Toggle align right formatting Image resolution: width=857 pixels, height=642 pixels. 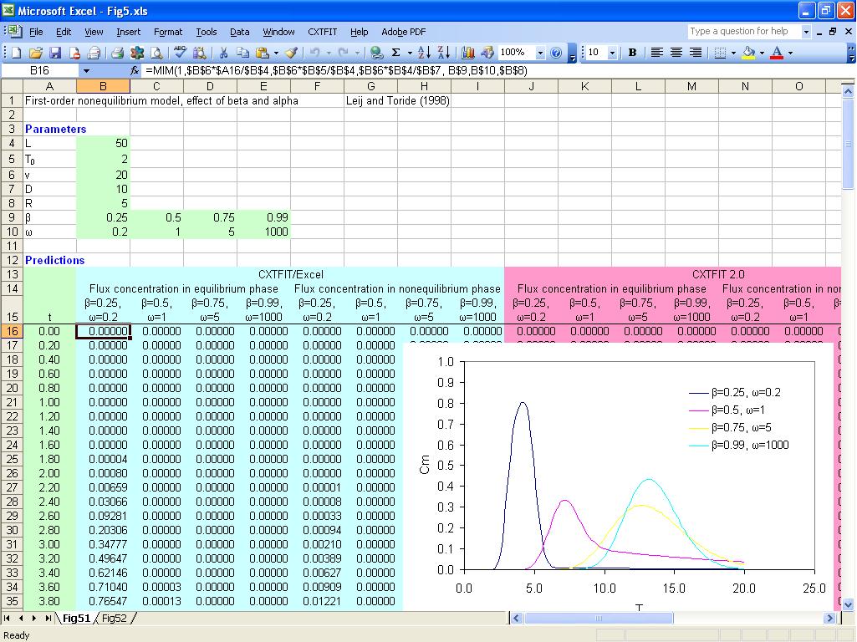click(695, 53)
